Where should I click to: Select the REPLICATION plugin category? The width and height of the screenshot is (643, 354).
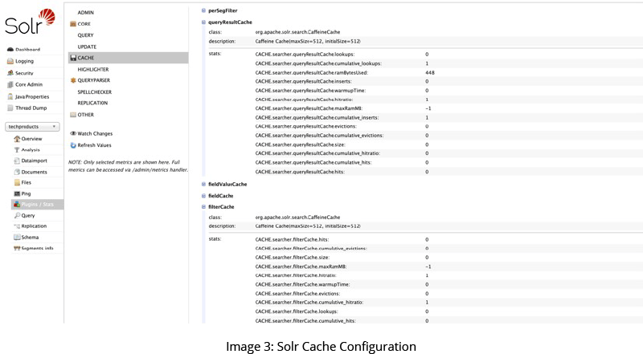tap(92, 103)
